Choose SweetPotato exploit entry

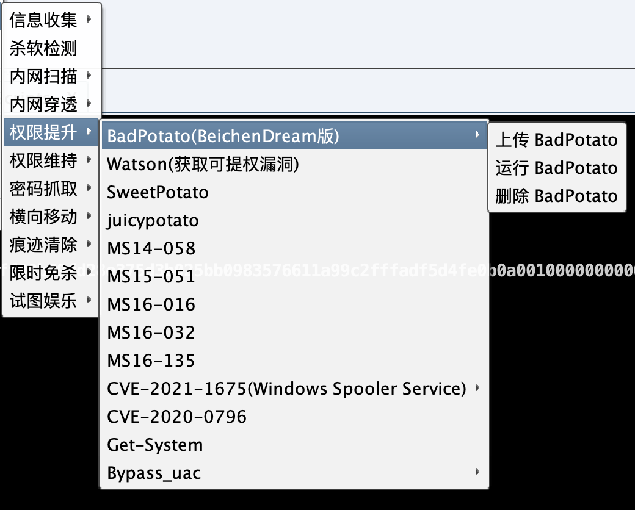tap(294, 192)
